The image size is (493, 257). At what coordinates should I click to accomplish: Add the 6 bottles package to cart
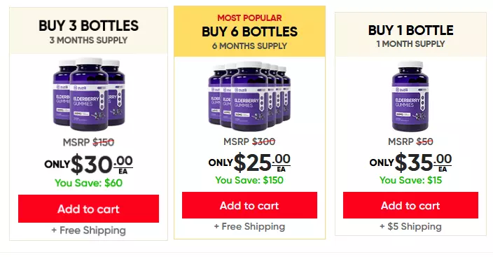pos(249,205)
